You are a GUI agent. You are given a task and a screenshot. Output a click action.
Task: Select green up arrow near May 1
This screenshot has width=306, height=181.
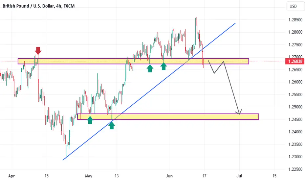tap(90, 120)
